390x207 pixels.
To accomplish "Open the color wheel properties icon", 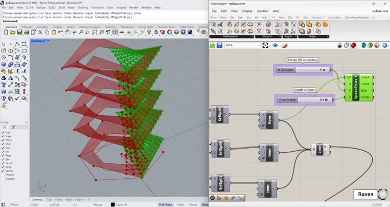I will click(x=170, y=32).
